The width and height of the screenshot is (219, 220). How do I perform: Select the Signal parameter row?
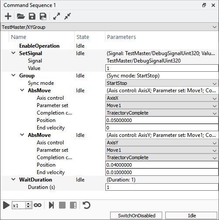[109, 61]
